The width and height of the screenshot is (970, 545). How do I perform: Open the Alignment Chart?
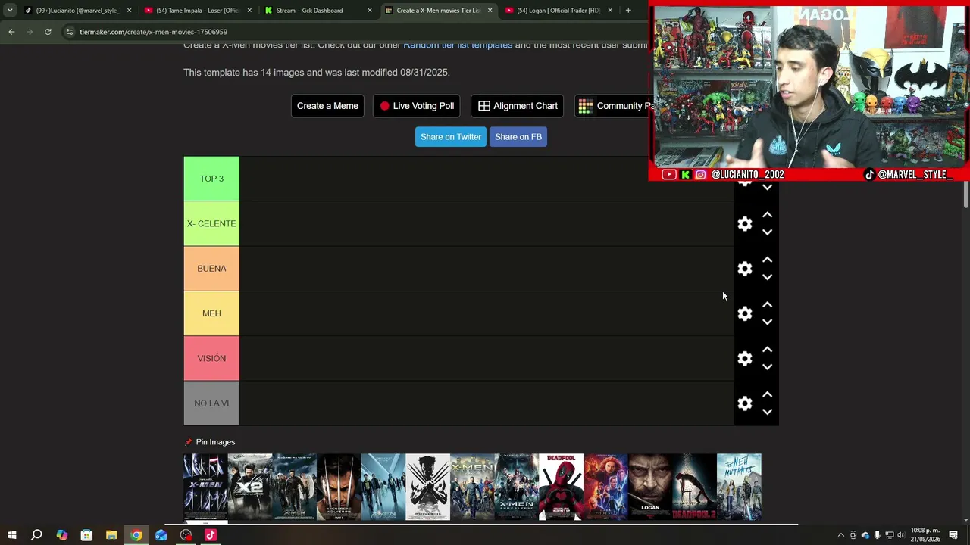click(x=518, y=106)
